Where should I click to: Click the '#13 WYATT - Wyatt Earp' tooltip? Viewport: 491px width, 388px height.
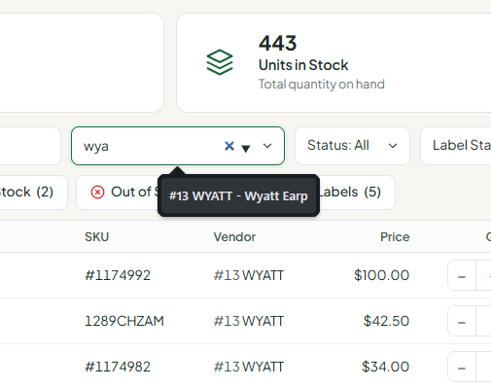click(238, 195)
